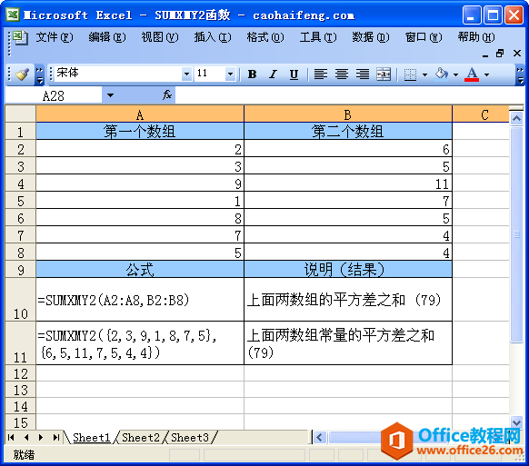Image resolution: width=529 pixels, height=466 pixels.
Task: Switch to Sheet1 tab
Action: pos(92,437)
